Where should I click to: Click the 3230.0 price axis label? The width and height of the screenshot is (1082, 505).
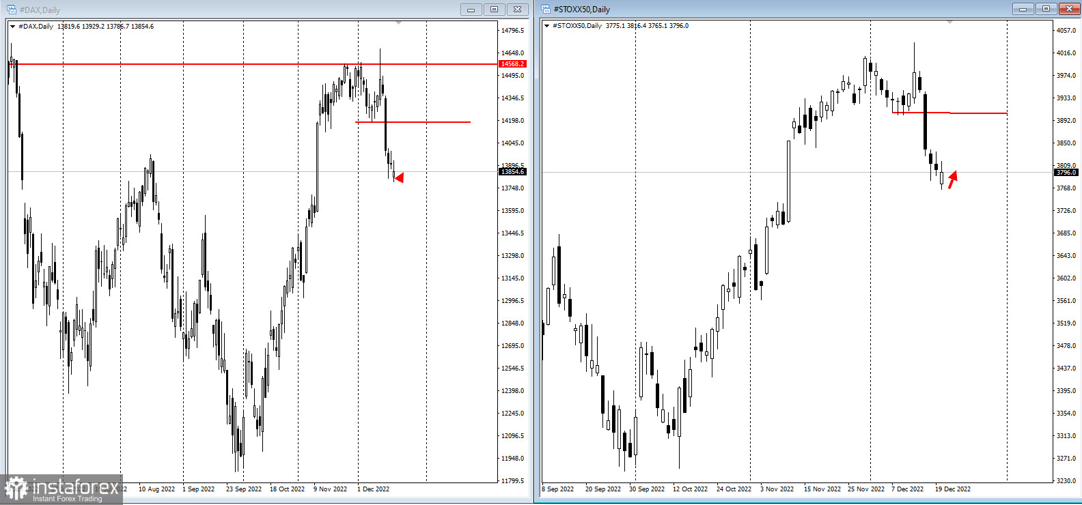[1066, 481]
